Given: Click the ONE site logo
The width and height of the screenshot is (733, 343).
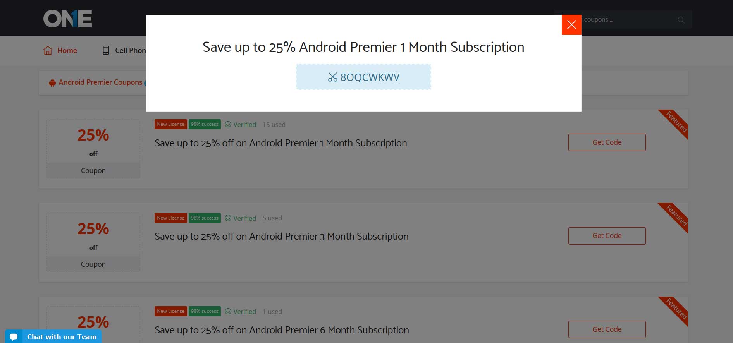Looking at the screenshot, I should point(68,19).
